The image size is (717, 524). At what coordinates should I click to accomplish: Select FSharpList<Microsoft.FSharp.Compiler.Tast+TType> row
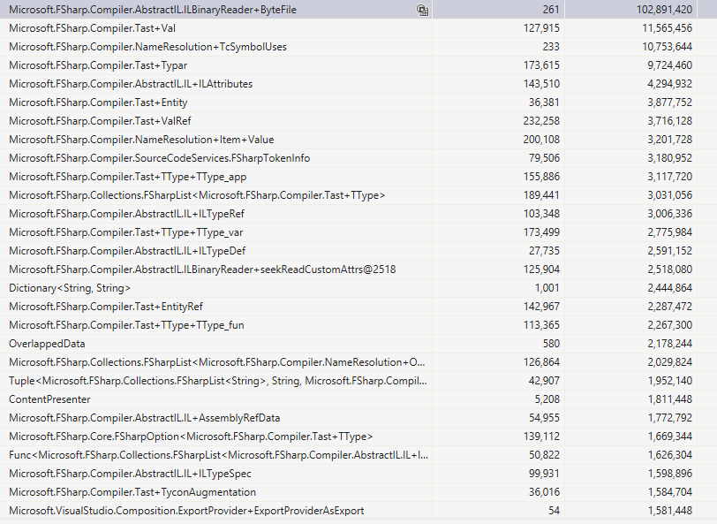tap(358, 195)
